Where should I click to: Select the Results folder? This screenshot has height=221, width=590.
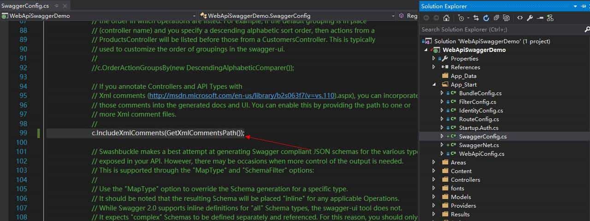(x=460, y=215)
